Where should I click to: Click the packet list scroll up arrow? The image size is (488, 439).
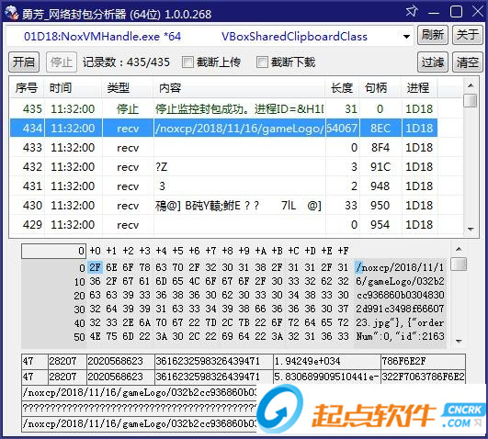[x=471, y=85]
